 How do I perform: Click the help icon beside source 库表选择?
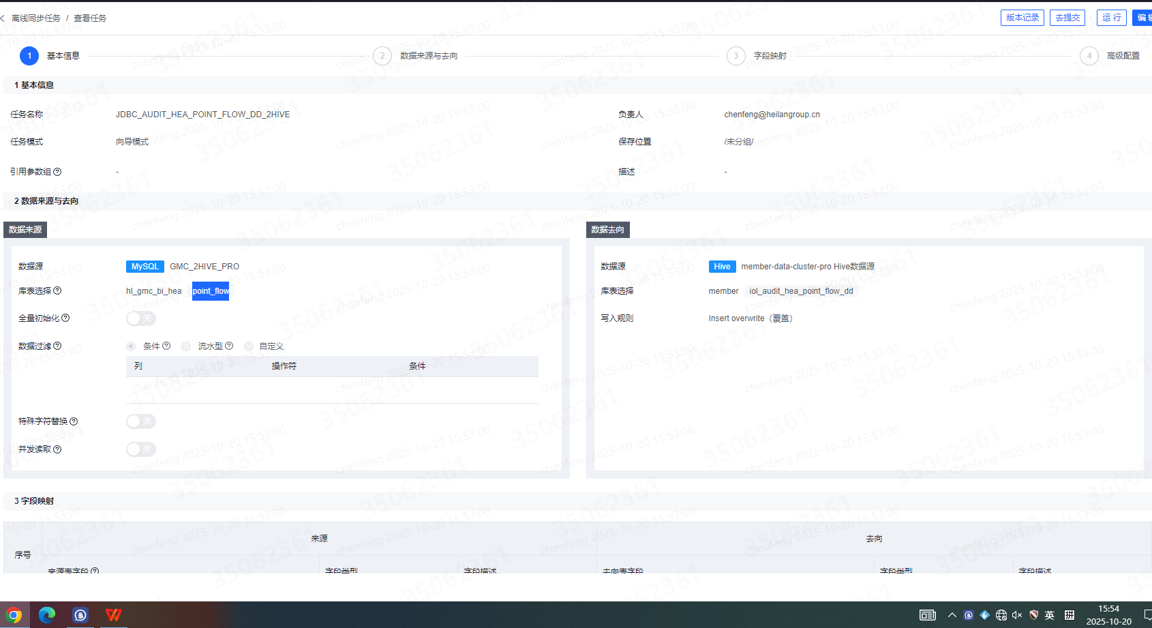57,291
